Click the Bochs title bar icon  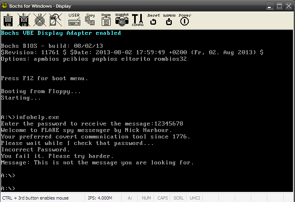point(4,6)
